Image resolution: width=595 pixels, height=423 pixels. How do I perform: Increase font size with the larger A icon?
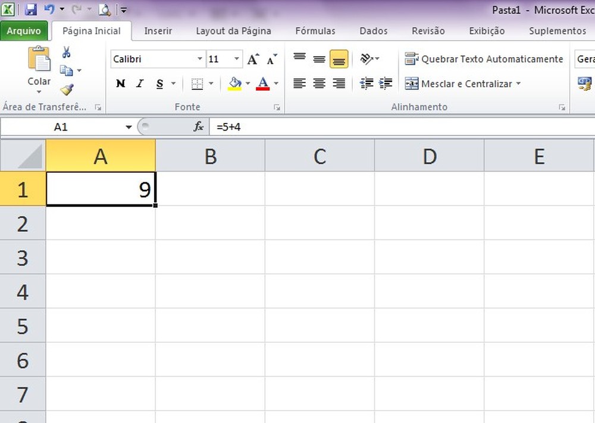(x=252, y=59)
